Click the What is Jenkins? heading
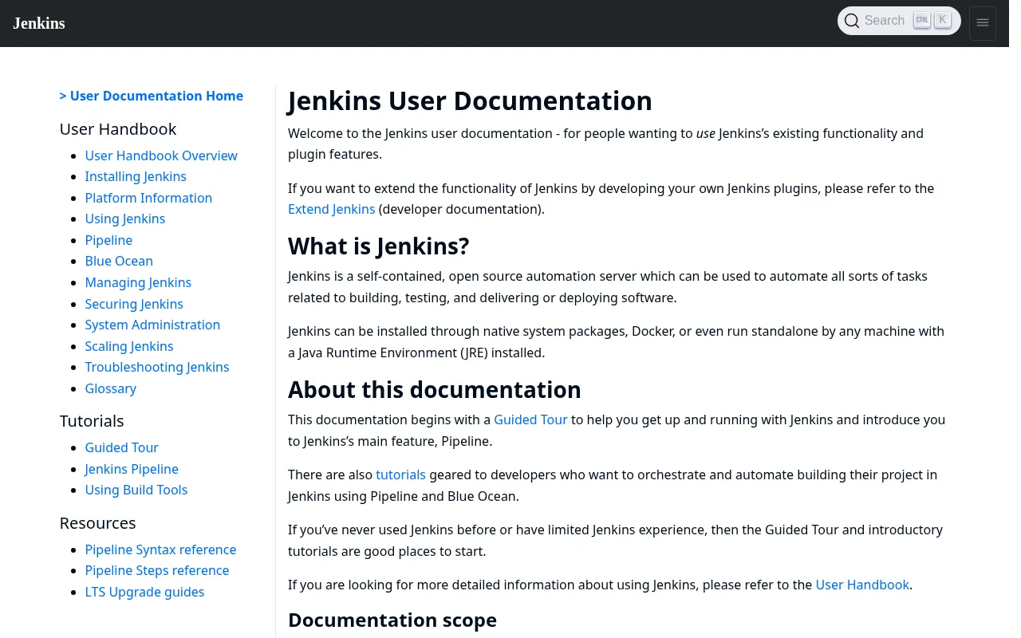 [x=379, y=246]
